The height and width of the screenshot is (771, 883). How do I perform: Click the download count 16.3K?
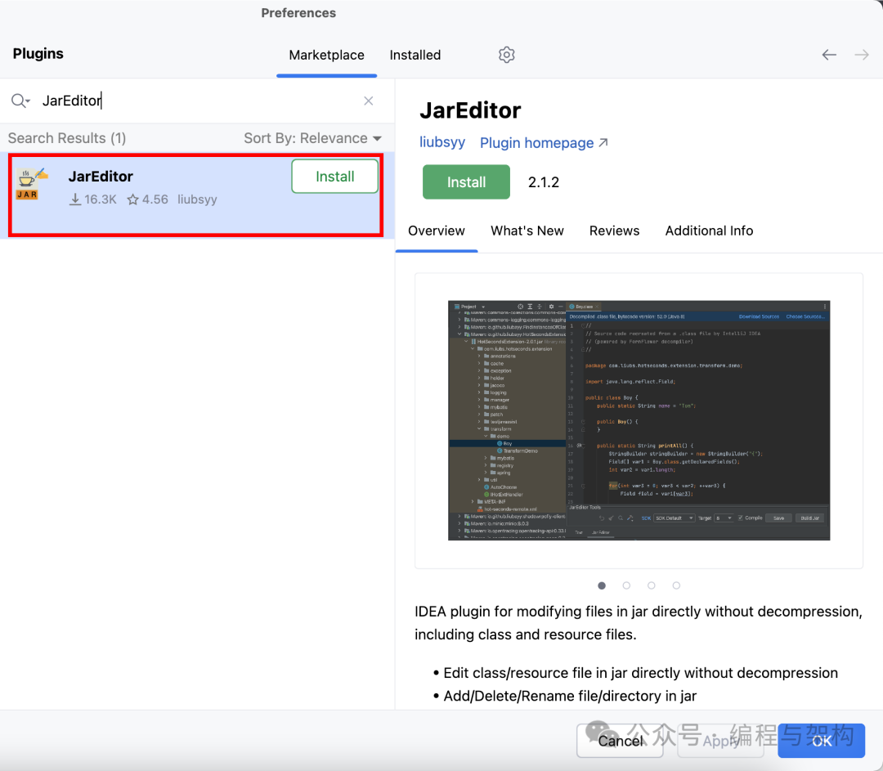(93, 199)
